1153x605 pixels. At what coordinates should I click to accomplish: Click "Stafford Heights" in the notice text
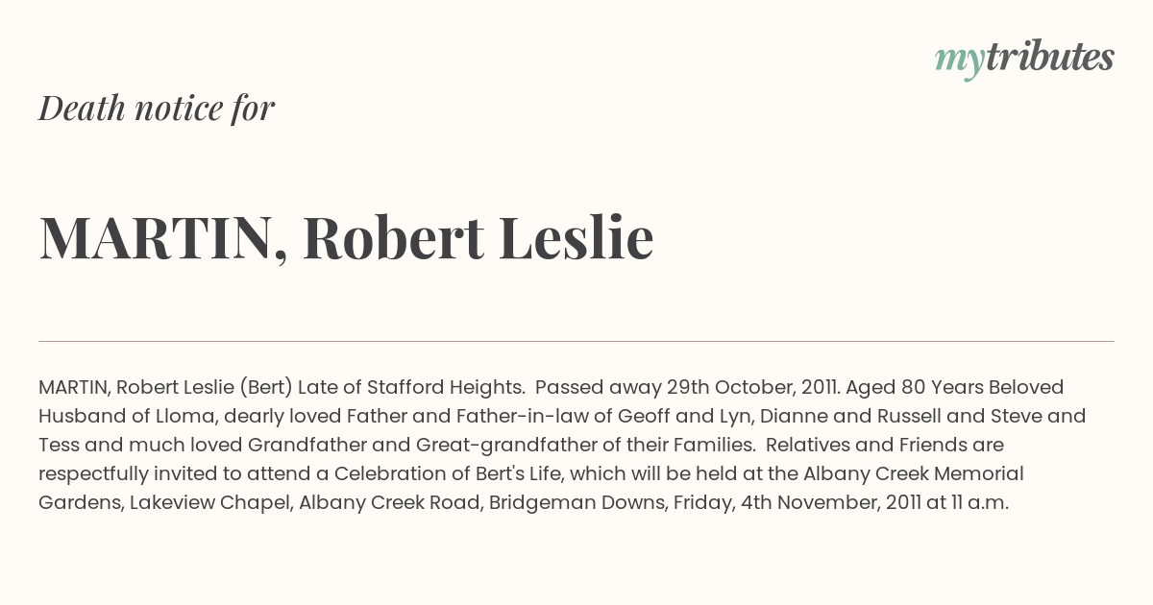(446, 387)
